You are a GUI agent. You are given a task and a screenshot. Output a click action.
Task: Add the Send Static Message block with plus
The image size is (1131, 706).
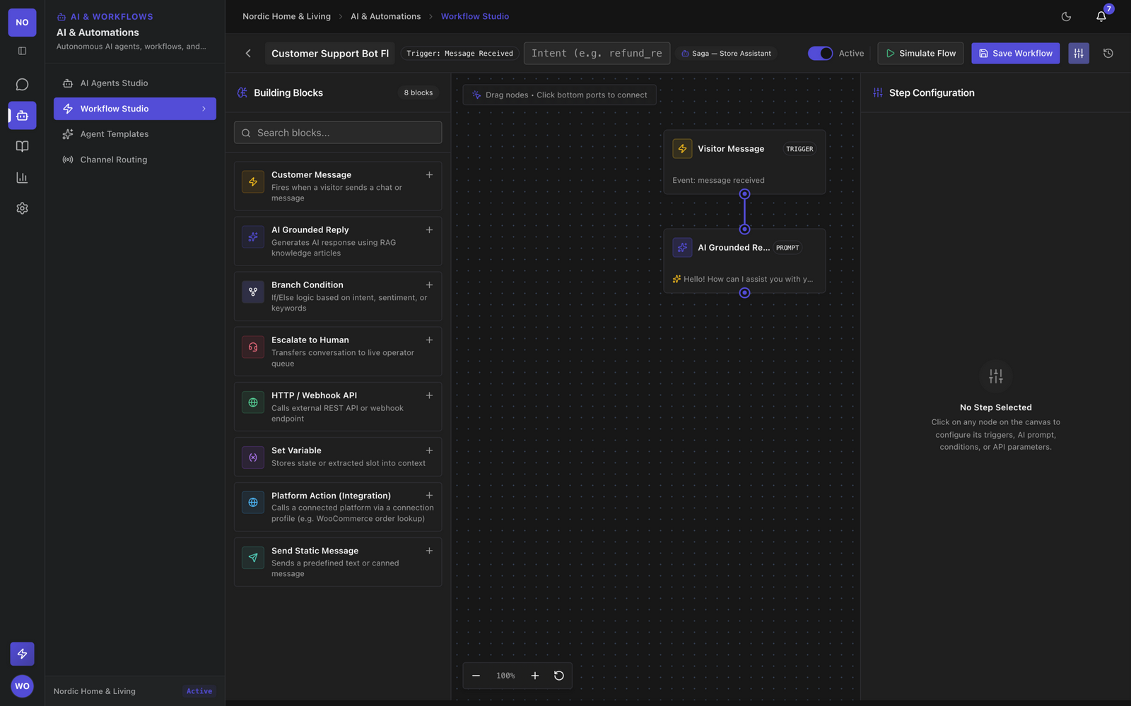coord(429,551)
